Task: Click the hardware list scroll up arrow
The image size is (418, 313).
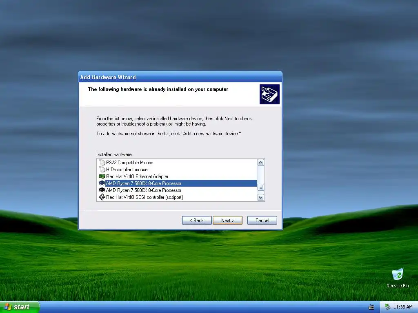Action: 261,162
